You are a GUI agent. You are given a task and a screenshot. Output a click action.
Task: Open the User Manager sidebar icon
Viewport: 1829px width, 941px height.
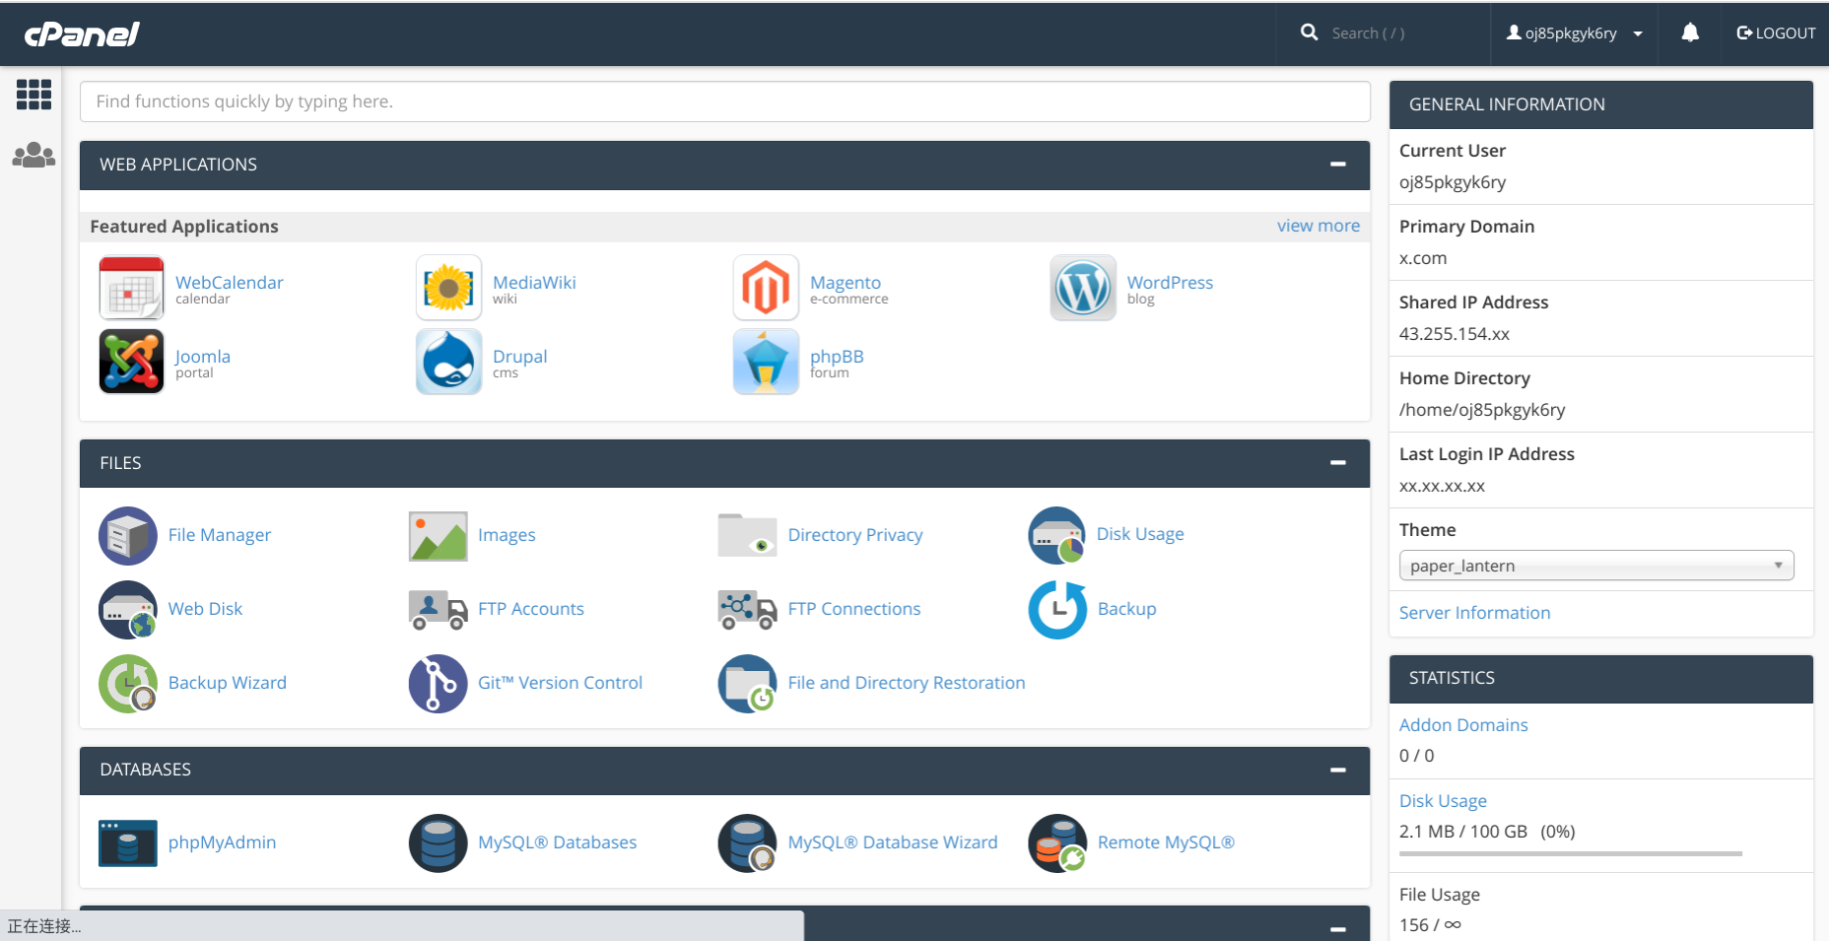(34, 155)
